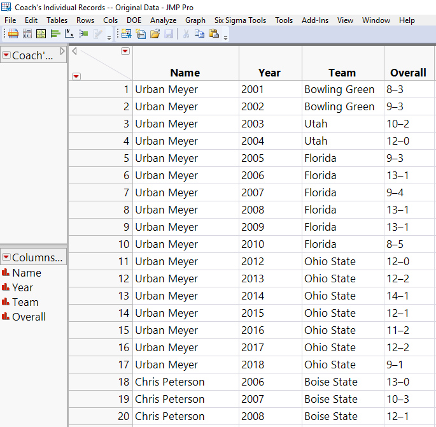Click the Bowling Green cell for year 2001
The height and width of the screenshot is (427, 436).
point(339,89)
